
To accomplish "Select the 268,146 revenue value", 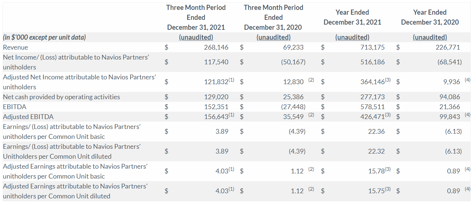I will (x=216, y=47).
